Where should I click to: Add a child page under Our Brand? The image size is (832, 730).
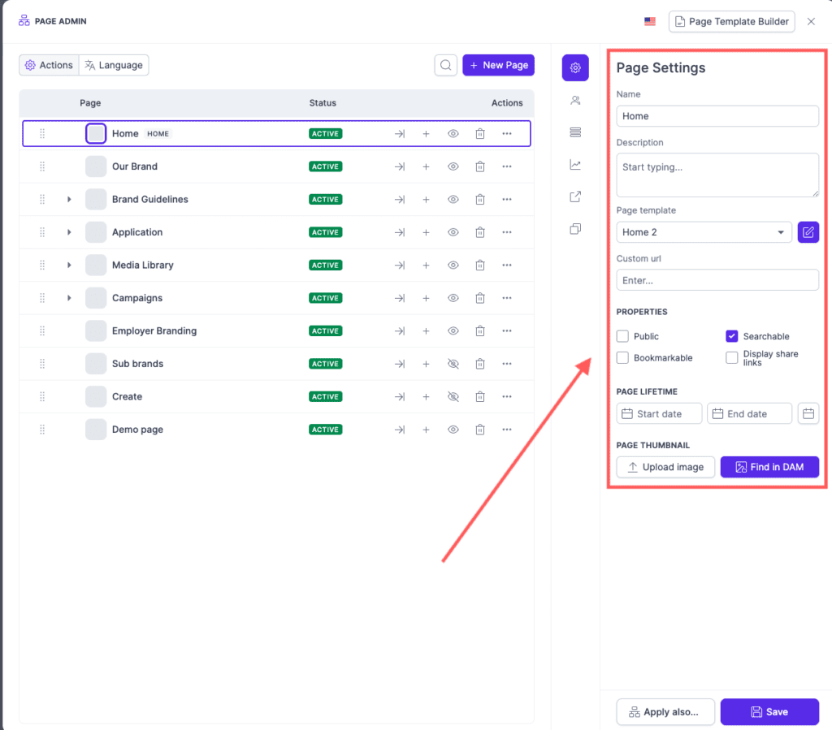coord(426,166)
